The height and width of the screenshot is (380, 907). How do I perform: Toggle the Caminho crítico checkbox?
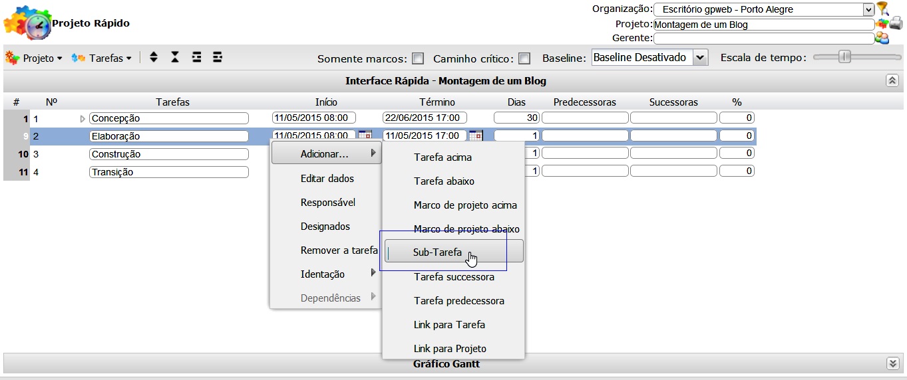point(524,58)
